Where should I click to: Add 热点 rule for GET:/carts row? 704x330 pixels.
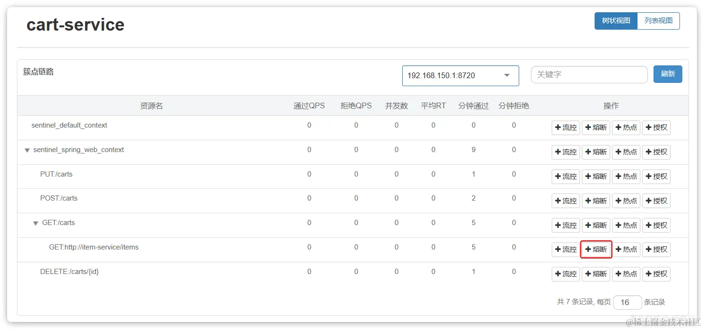(x=626, y=225)
